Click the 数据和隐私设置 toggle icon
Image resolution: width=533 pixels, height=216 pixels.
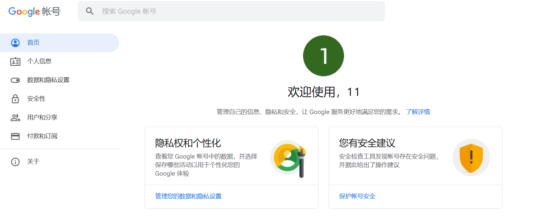(15, 80)
